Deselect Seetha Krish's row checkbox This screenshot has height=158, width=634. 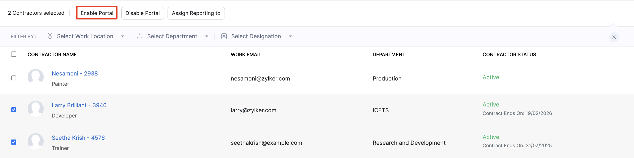point(14,142)
